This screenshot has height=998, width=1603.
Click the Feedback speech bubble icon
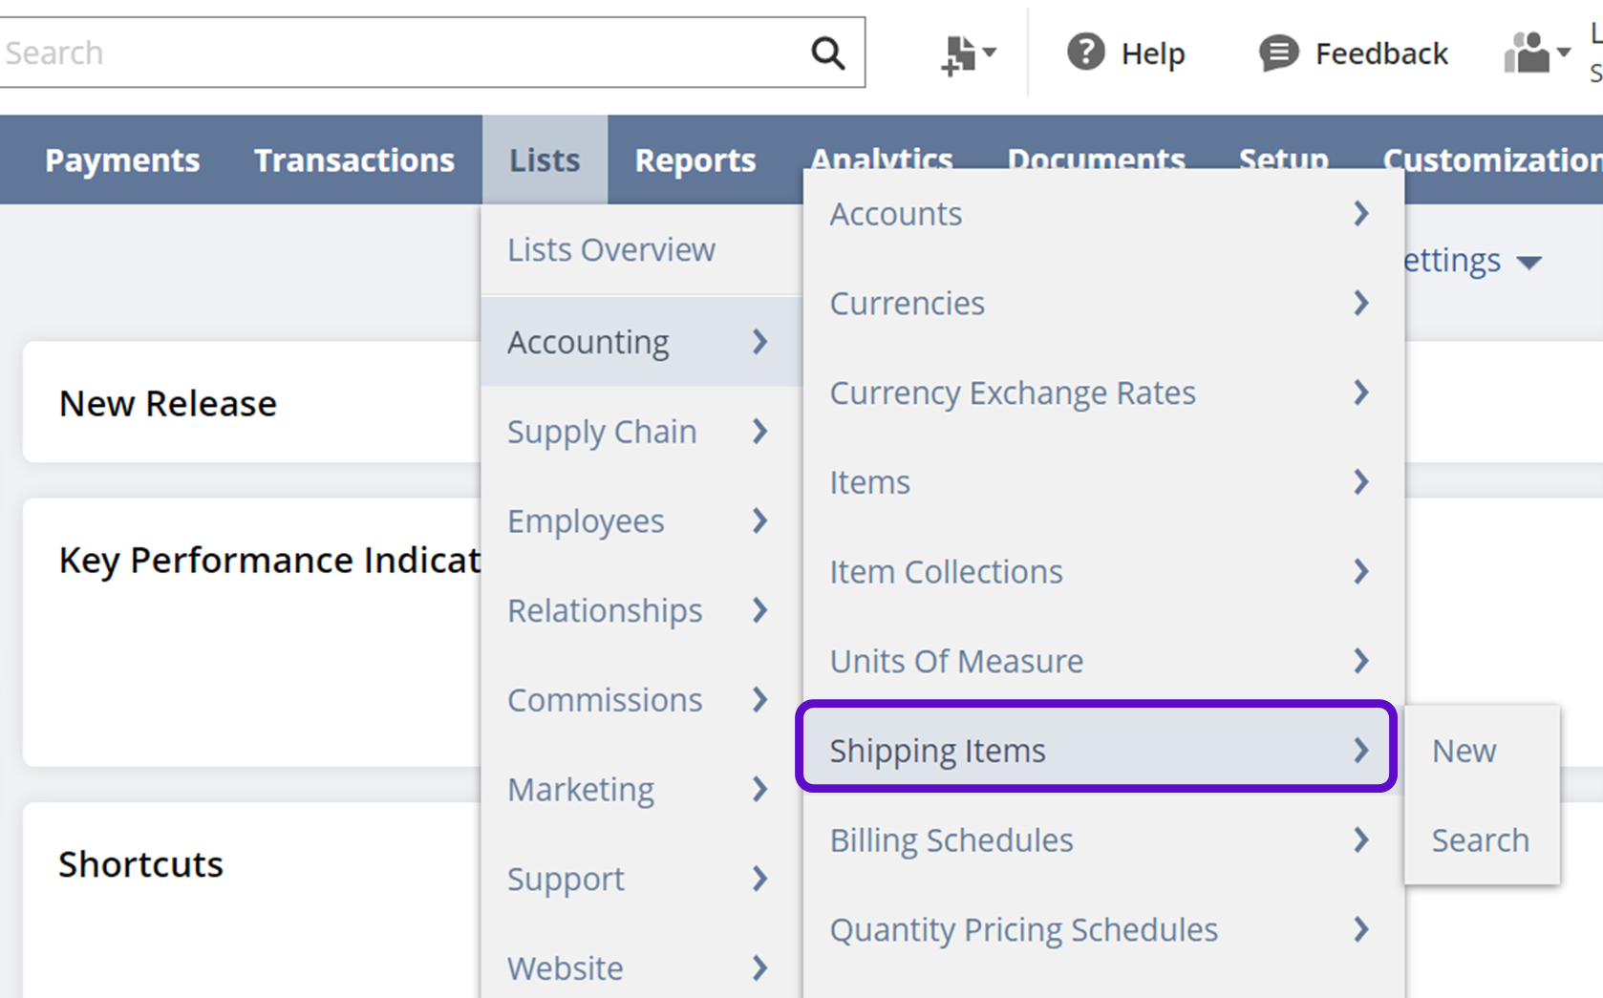coord(1278,53)
